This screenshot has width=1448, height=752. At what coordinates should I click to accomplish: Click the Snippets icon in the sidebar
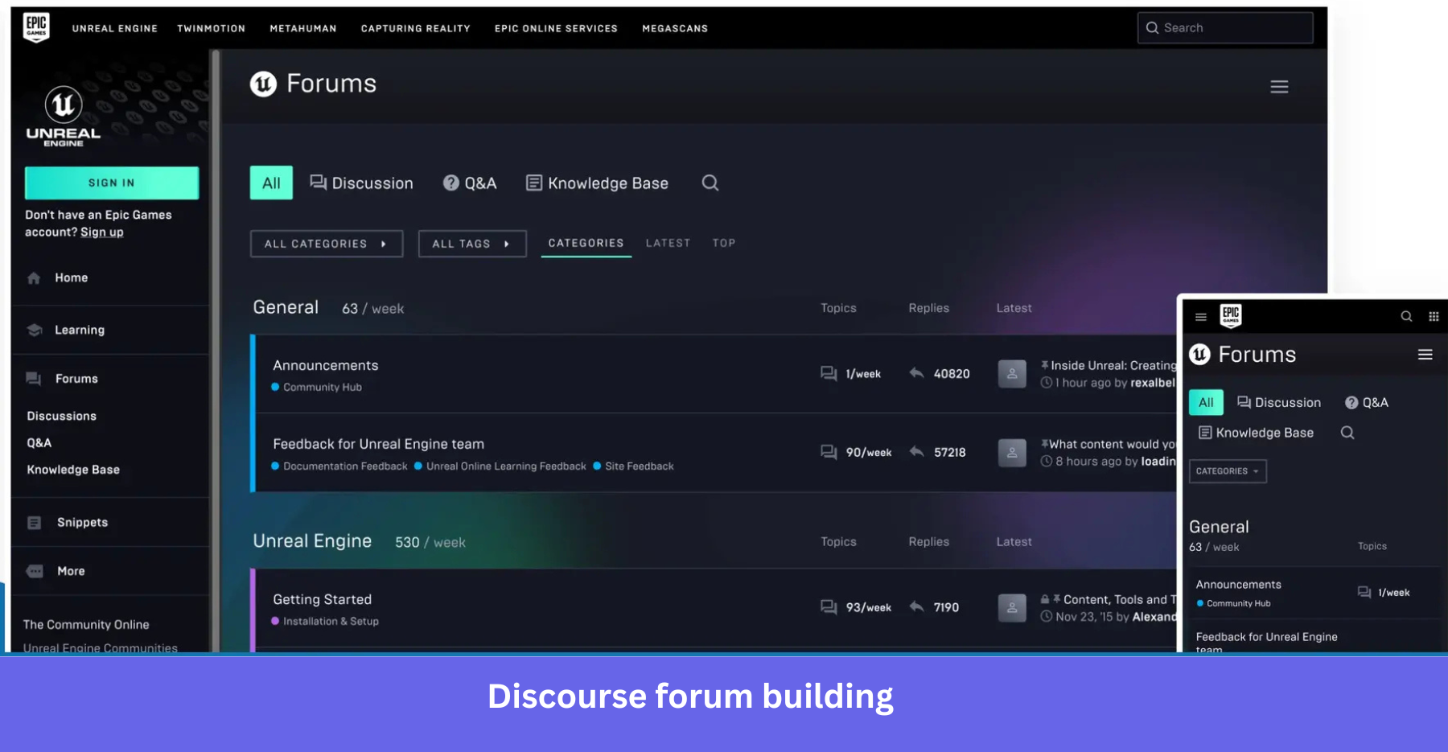coord(34,522)
